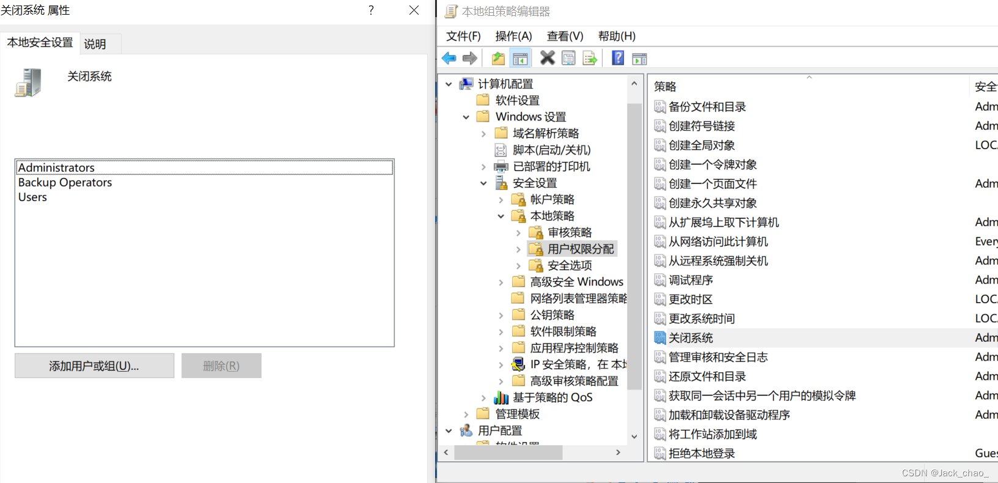This screenshot has width=998, height=483.
Task: Open the 文件(F) menu
Action: (x=463, y=36)
